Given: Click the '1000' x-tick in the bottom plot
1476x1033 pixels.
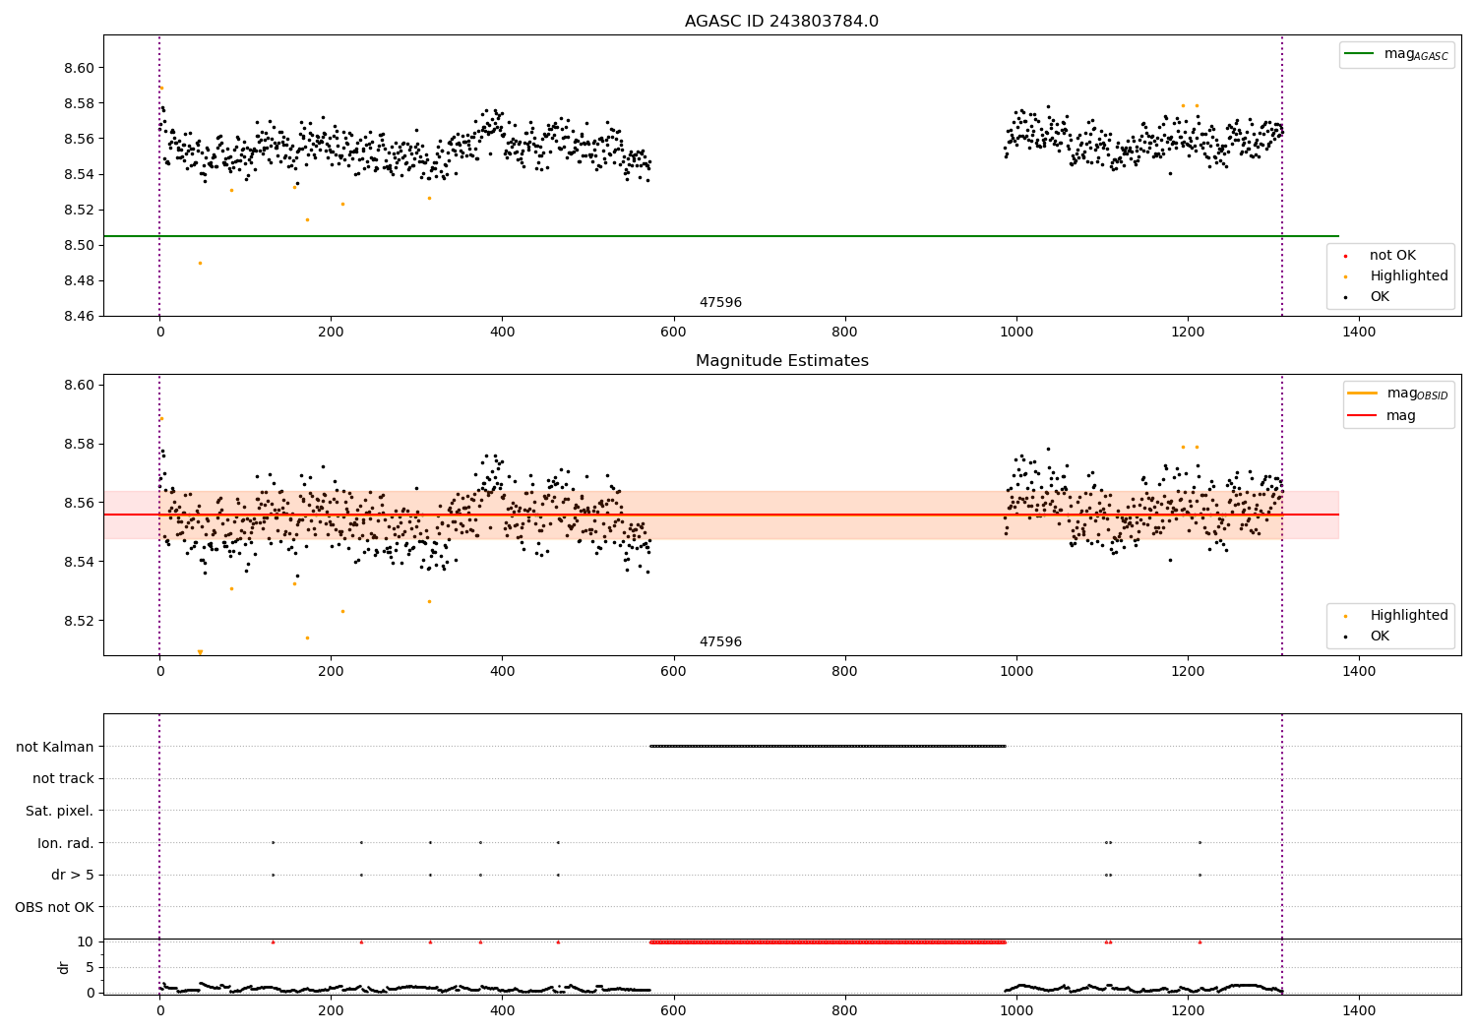Looking at the screenshot, I should coord(1016,1011).
